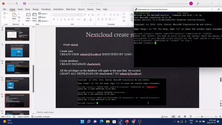Toggle Strikethrough formatting
This screenshot has width=222, height=125.
pos(69,19)
